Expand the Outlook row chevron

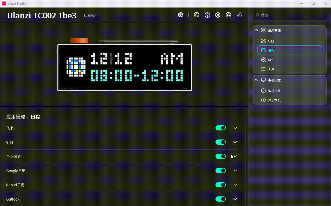pyautogui.click(x=235, y=199)
